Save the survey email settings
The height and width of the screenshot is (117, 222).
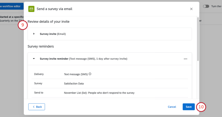pyautogui.click(x=189, y=107)
